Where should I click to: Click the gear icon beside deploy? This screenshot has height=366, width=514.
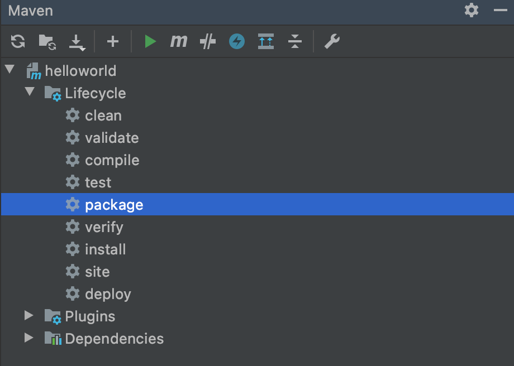73,293
